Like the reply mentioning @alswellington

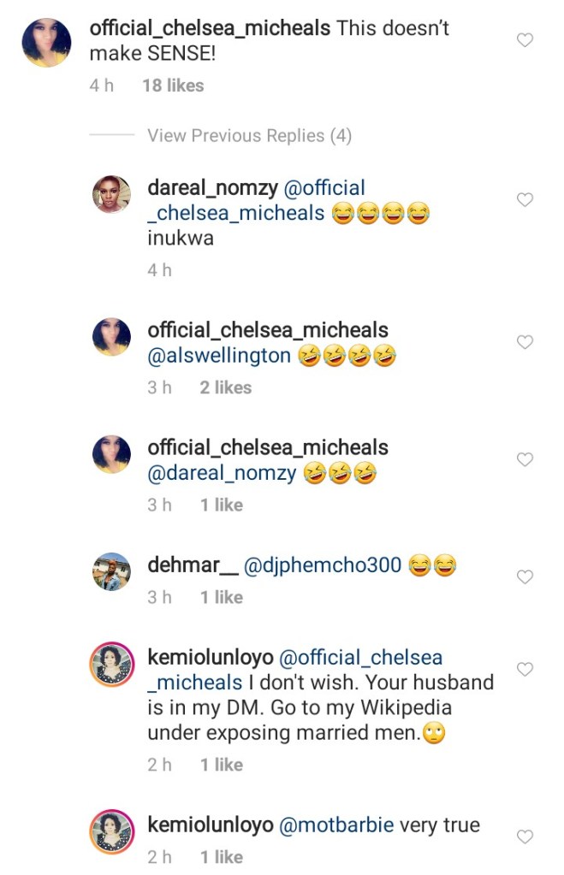coord(525,342)
